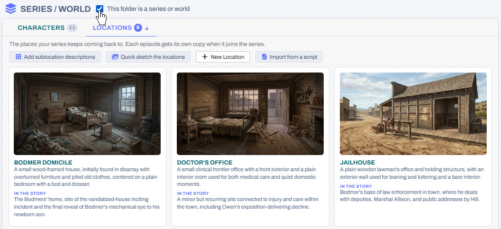
Task: Uncheck 'This folder is a series or world'
Action: click(x=100, y=9)
